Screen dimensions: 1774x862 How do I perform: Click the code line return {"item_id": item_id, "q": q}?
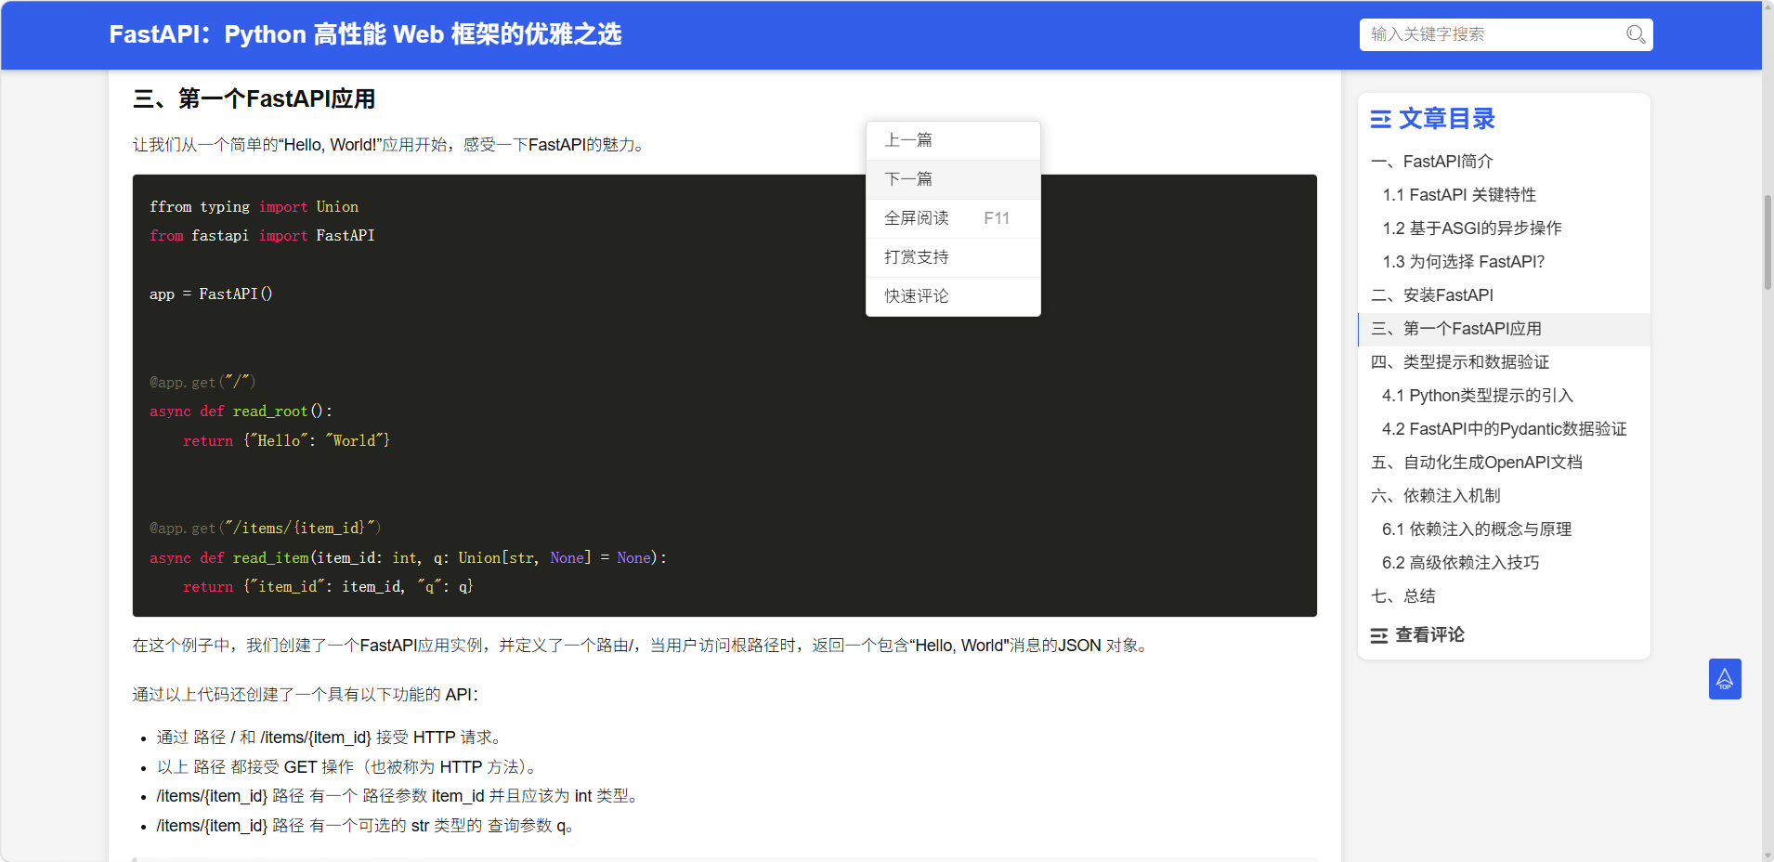click(328, 587)
